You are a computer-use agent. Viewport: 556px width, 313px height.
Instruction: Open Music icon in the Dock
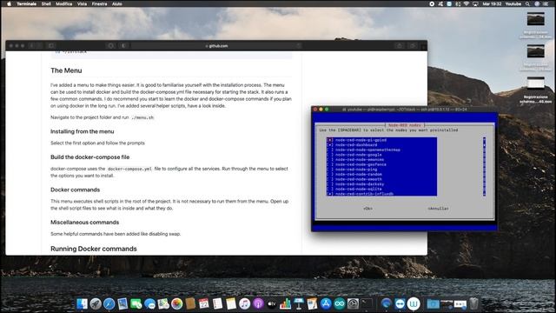coord(244,303)
